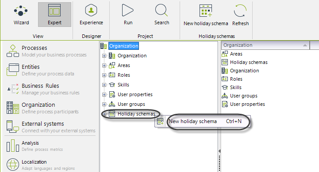Click Skills icon in right list
This screenshot has width=319, height=172.
click(x=225, y=87)
